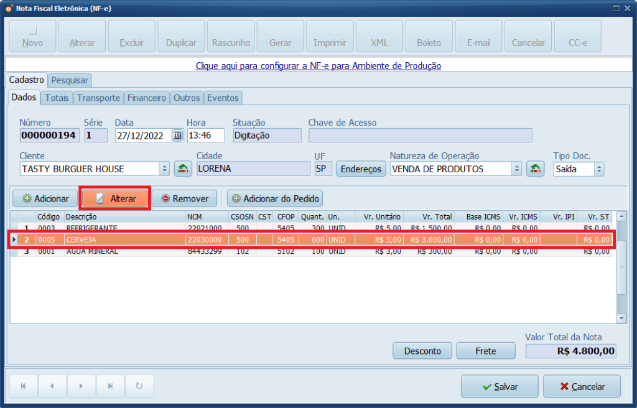The image size is (637, 408).
Task: Open the Financeiro tab
Action: (147, 98)
